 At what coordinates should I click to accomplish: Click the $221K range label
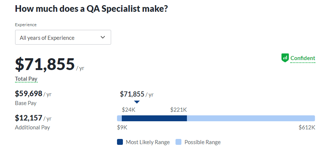[x=178, y=109]
